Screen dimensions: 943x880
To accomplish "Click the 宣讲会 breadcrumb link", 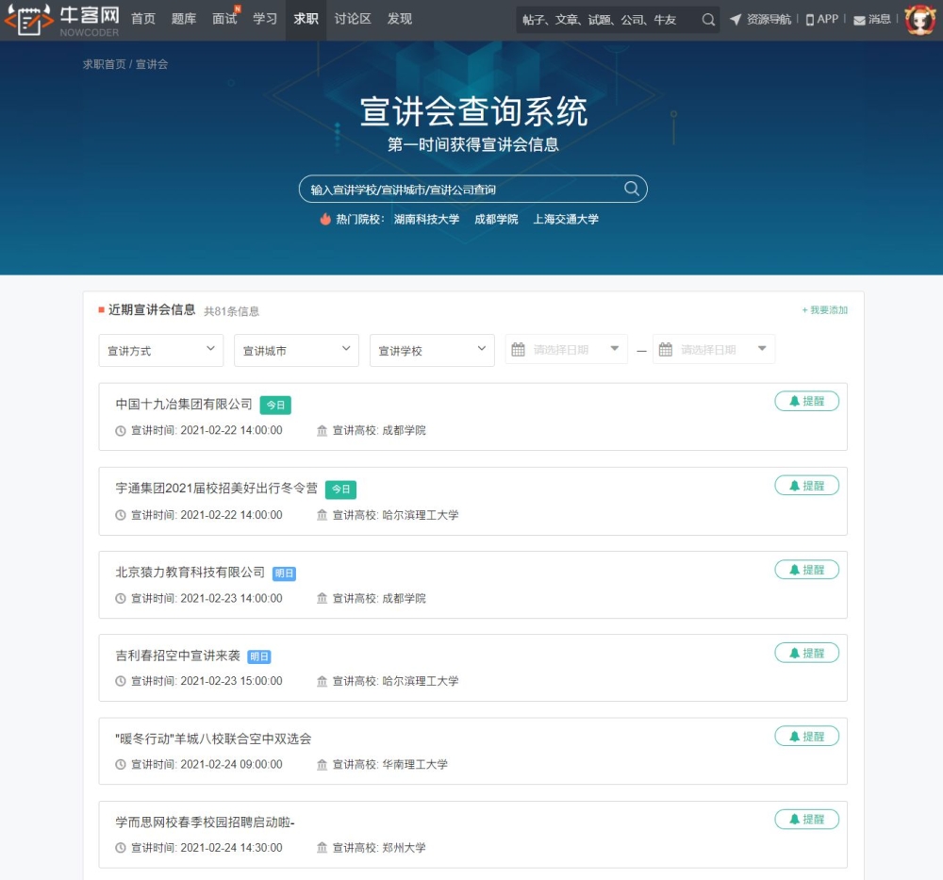I will point(152,64).
